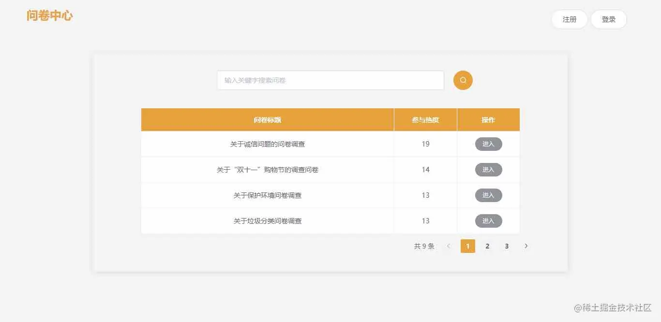Click 进入 for “双十一”购物节 survey
661x322 pixels.
coord(488,170)
